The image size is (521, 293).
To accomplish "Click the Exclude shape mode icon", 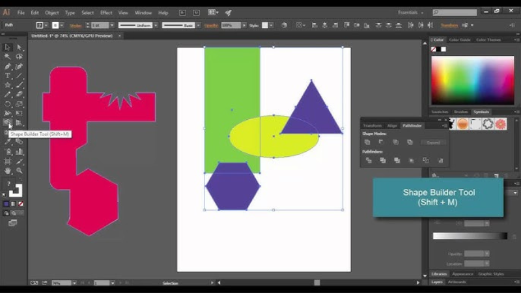I will coord(410,142).
